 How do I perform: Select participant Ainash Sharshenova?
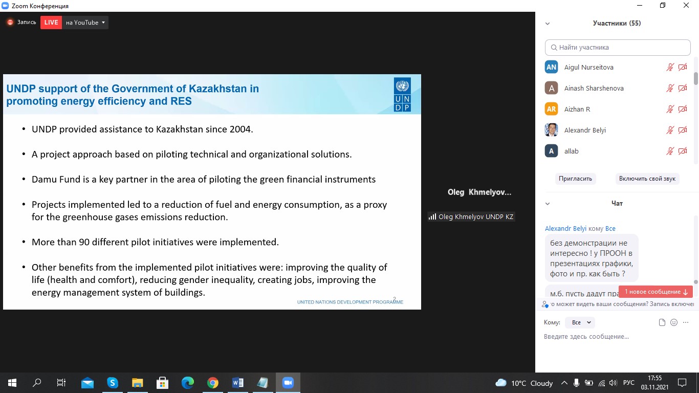click(x=594, y=88)
